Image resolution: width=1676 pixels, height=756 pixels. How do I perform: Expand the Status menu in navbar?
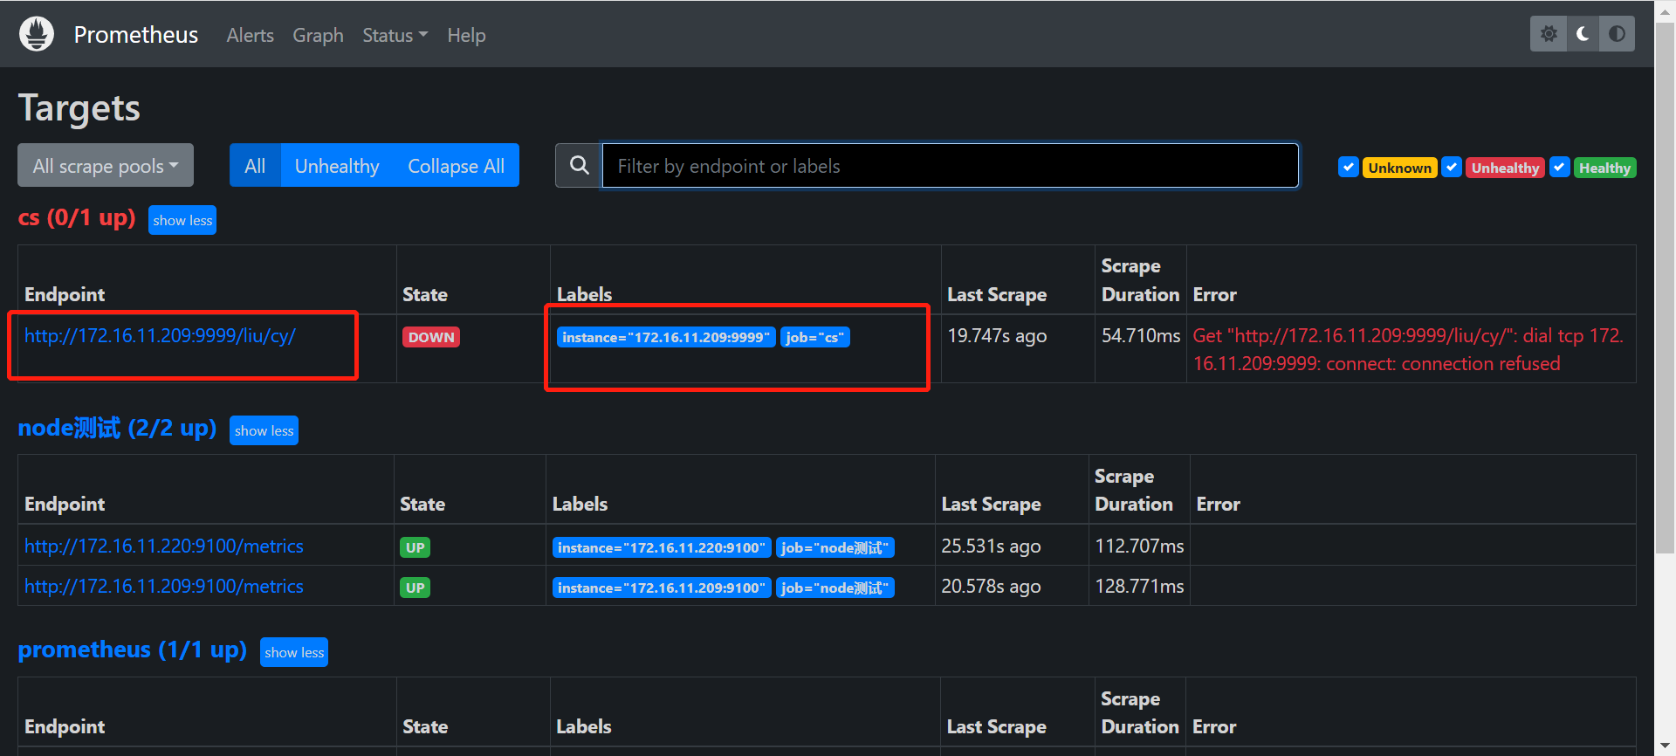click(x=395, y=35)
